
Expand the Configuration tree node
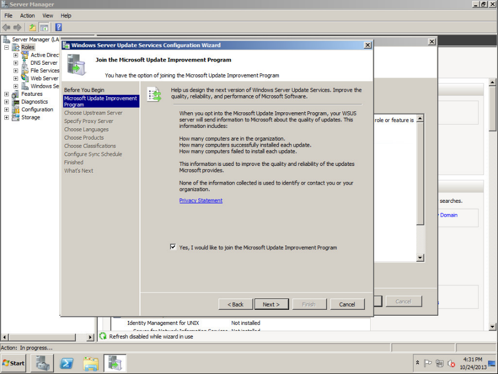[6, 109]
